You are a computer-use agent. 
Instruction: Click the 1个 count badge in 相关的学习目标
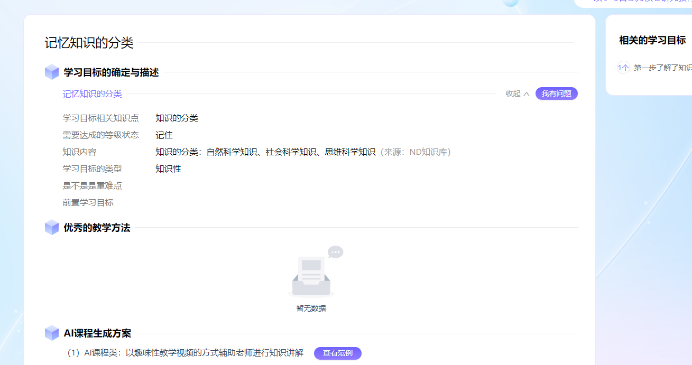623,68
